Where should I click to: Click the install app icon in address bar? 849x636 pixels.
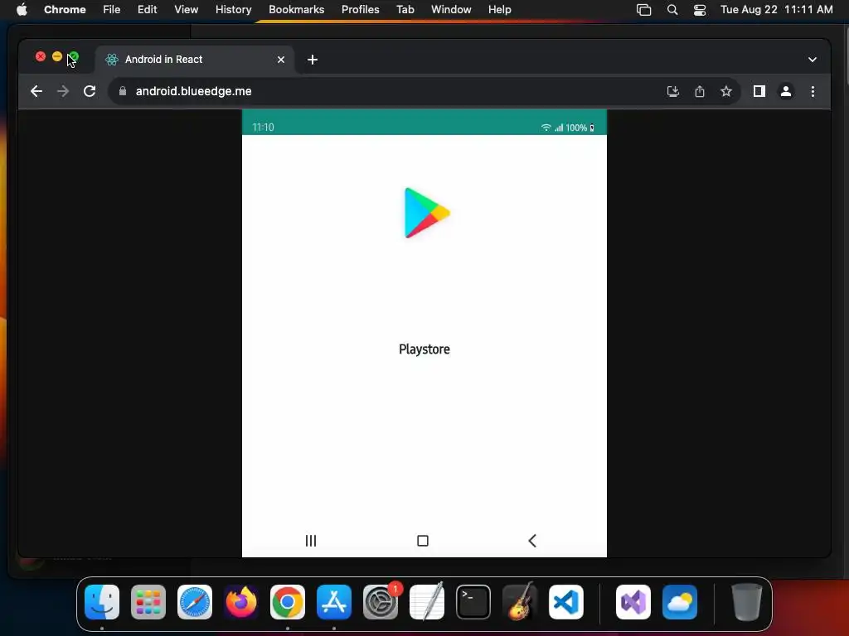(x=673, y=91)
